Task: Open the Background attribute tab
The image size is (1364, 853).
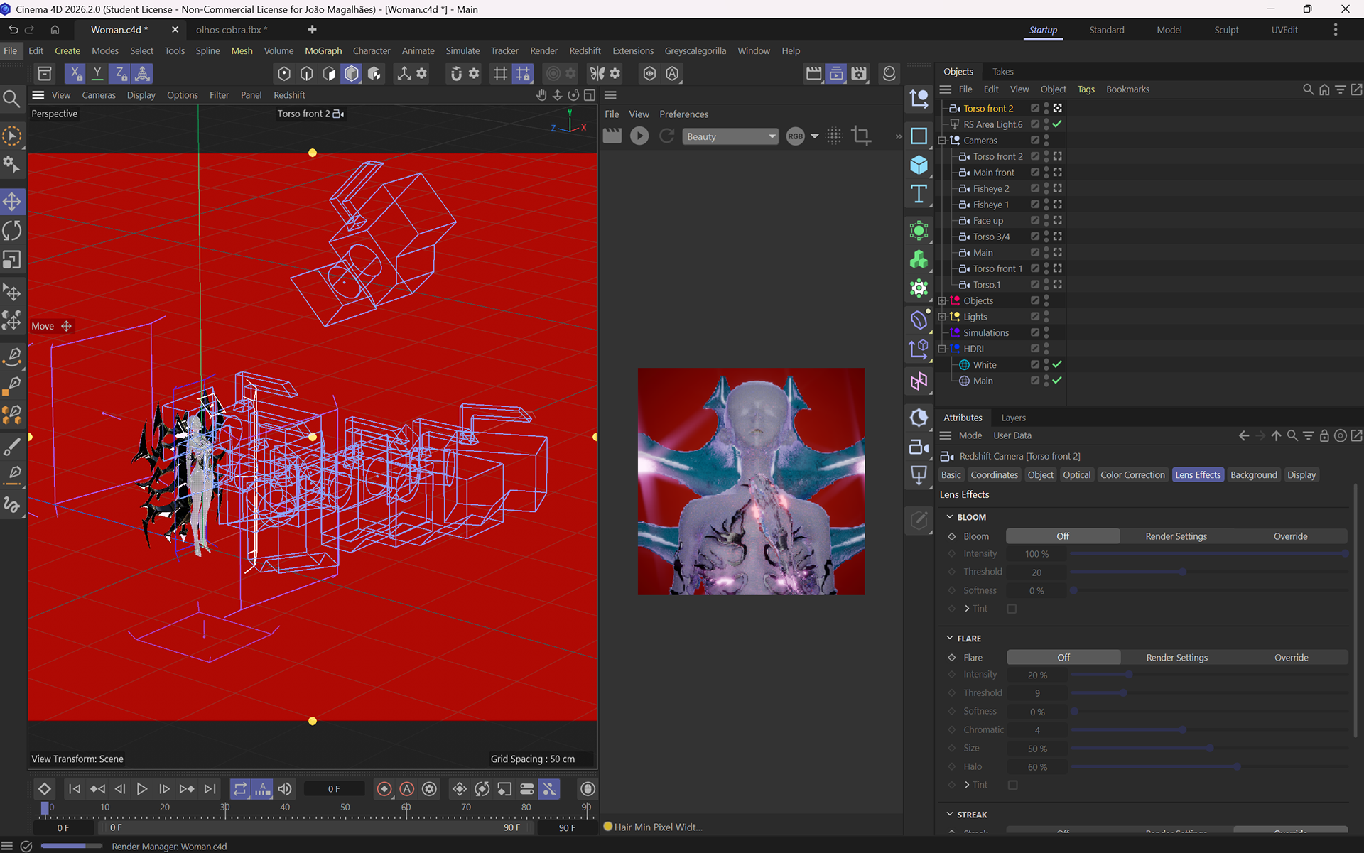Action: click(1253, 475)
